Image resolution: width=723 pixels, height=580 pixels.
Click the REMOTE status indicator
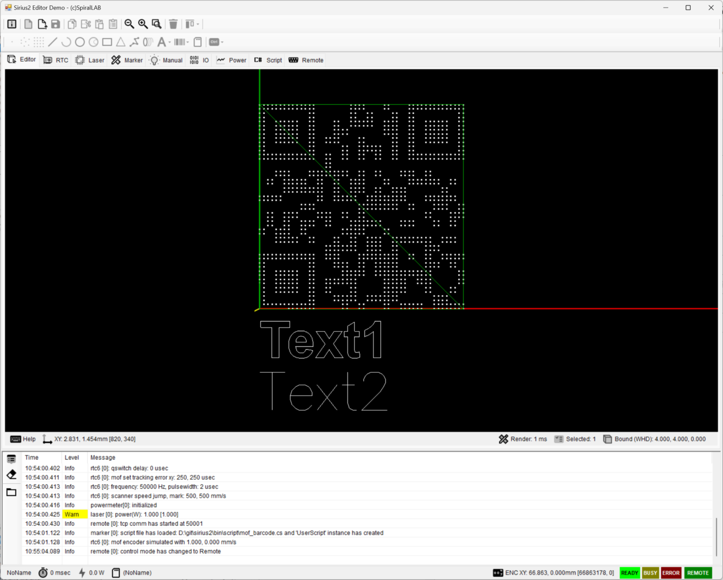(x=698, y=573)
